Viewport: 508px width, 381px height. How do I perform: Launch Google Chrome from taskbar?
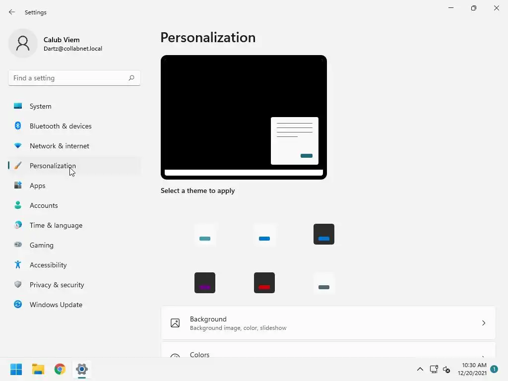coord(60,369)
